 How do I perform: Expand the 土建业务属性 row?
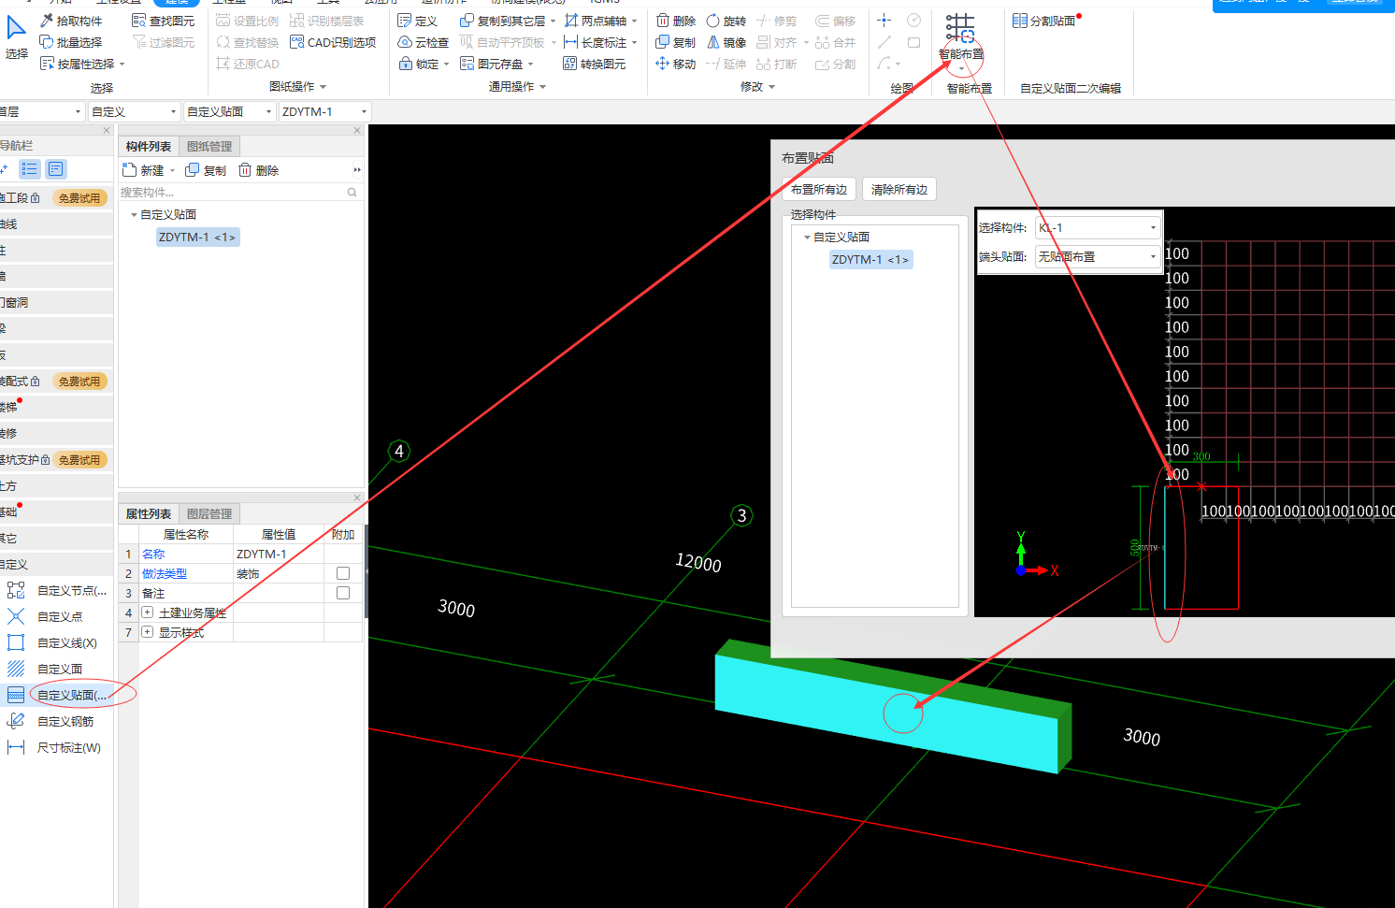point(147,613)
